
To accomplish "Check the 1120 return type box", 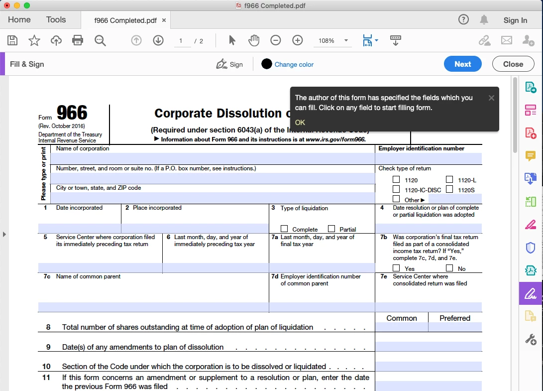I will pyautogui.click(x=396, y=179).
